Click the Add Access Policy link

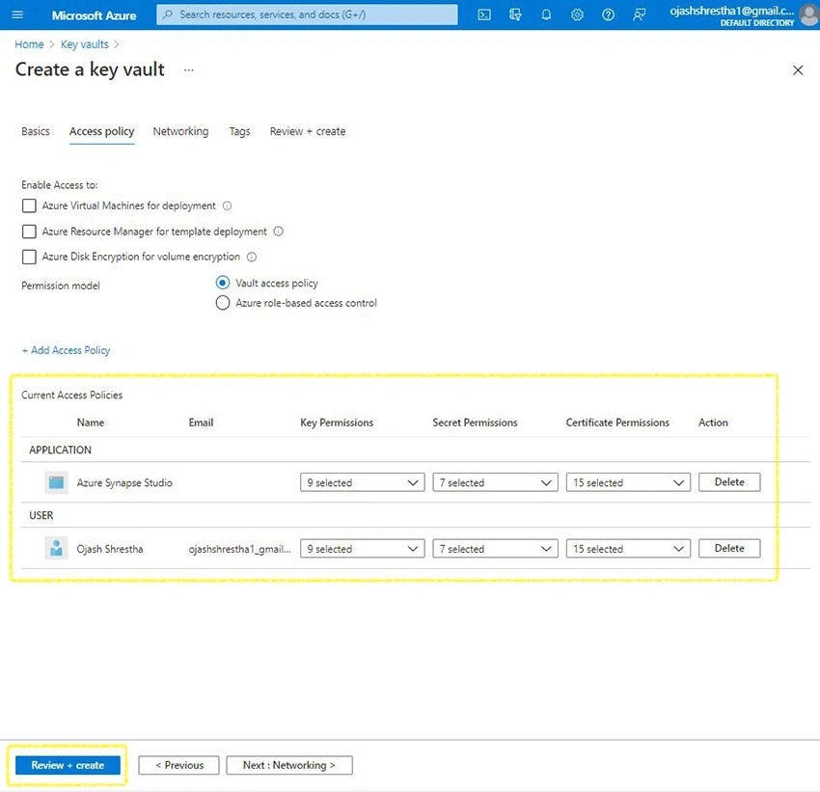tap(66, 350)
